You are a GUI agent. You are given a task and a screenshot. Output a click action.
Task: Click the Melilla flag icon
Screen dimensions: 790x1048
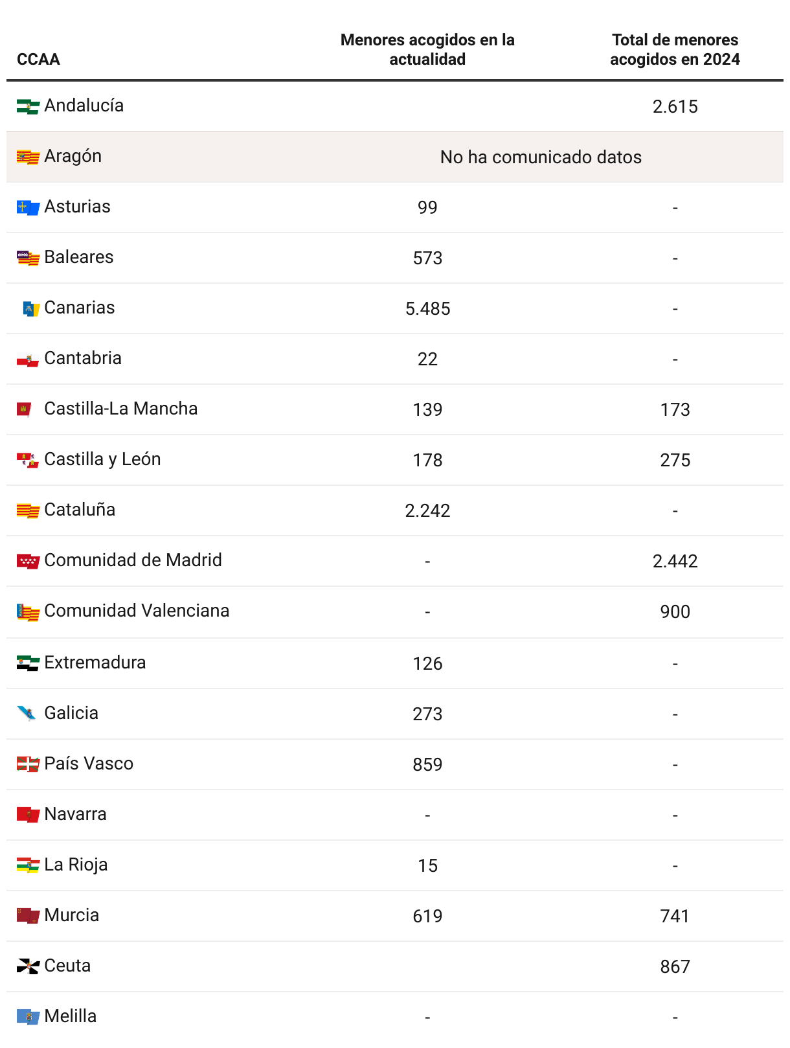coord(28,1017)
